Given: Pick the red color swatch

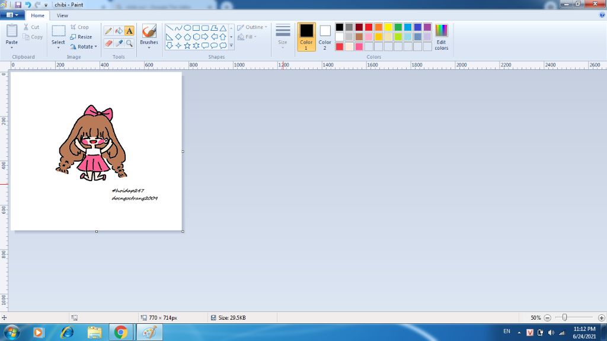Looking at the screenshot, I should (x=369, y=27).
